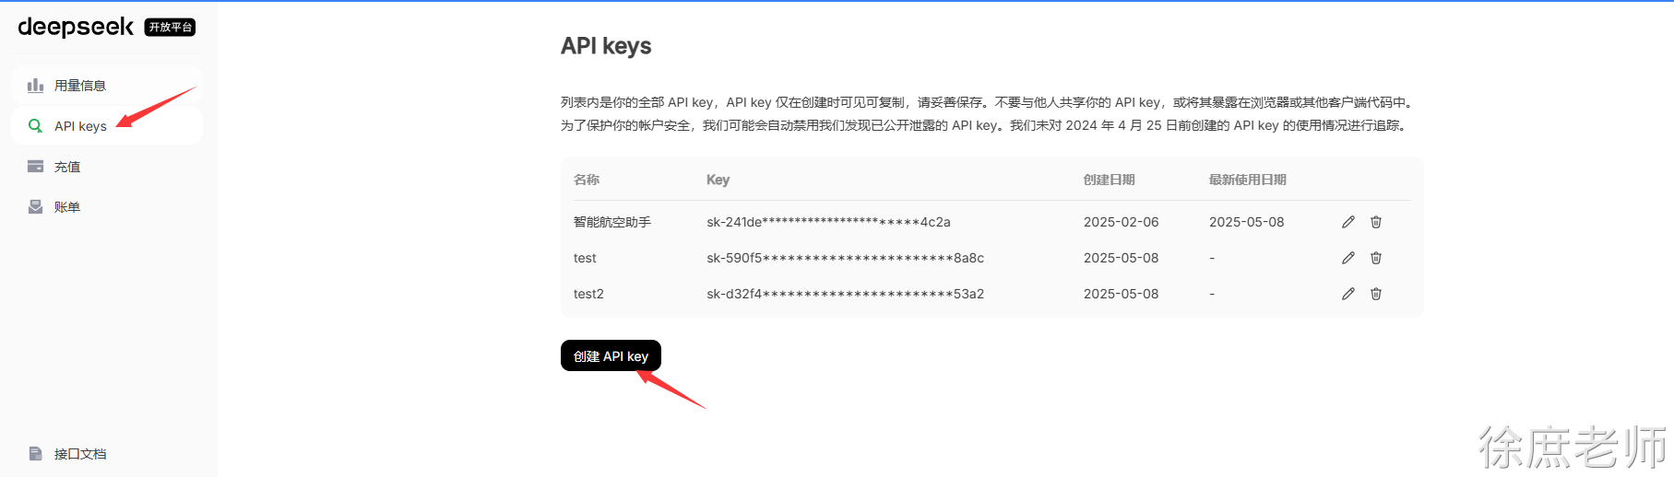Click the 创建 API key button
Viewport: 1674px width, 477px height.
click(611, 356)
